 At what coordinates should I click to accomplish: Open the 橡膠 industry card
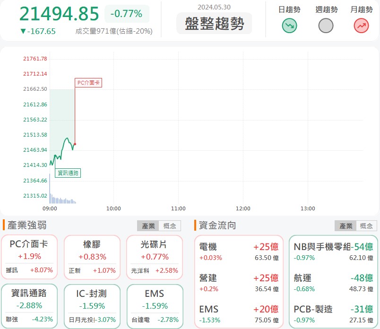click(92, 257)
